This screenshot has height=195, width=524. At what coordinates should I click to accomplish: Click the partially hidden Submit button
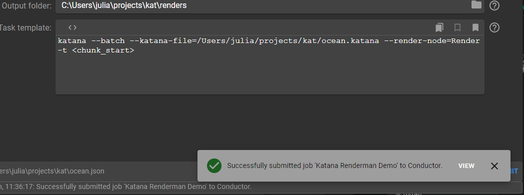514,171
